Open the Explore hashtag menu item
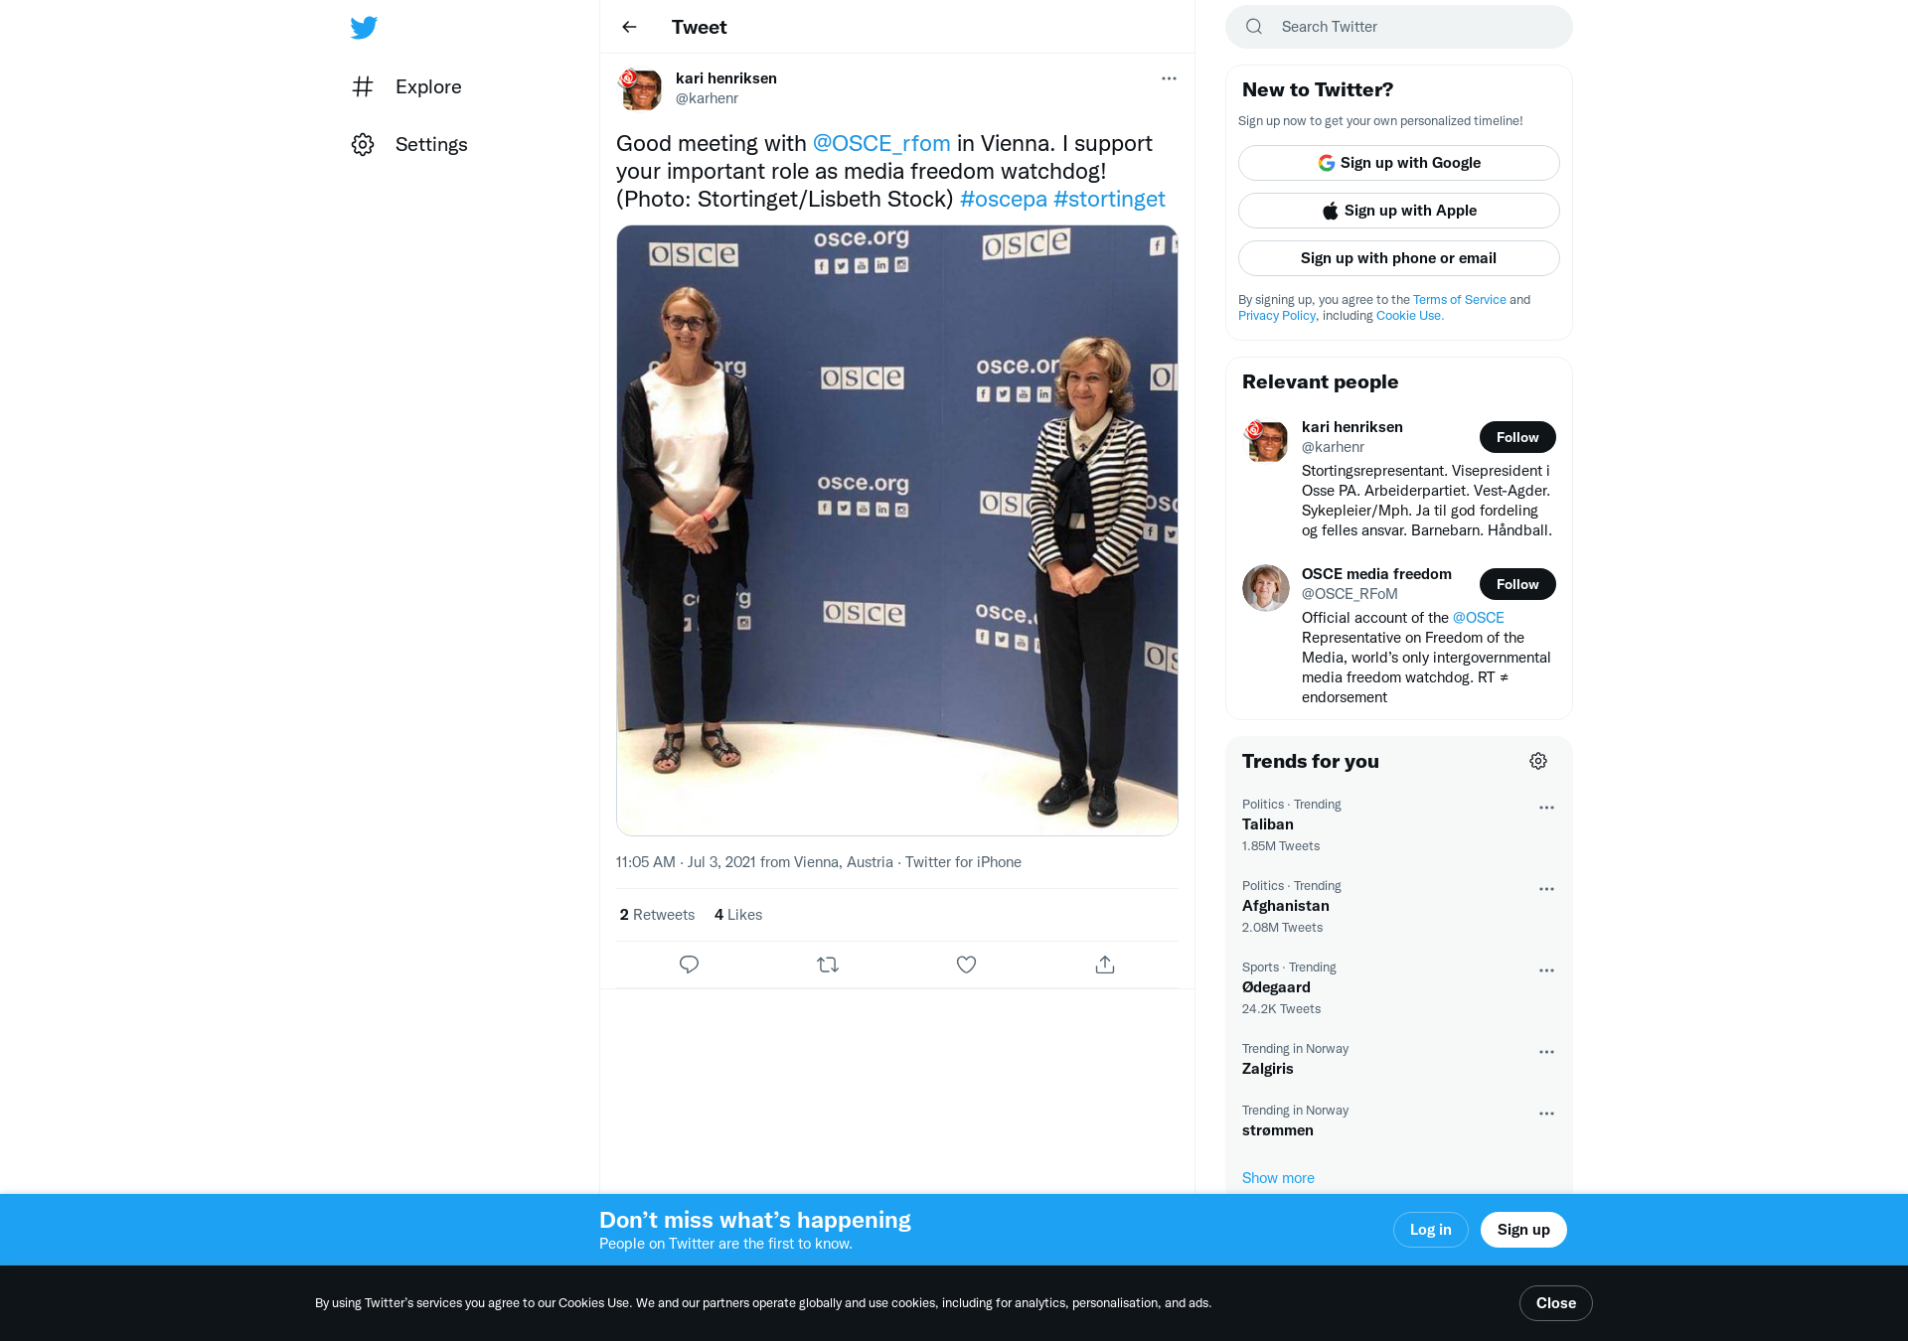The image size is (1908, 1341). coord(407,86)
